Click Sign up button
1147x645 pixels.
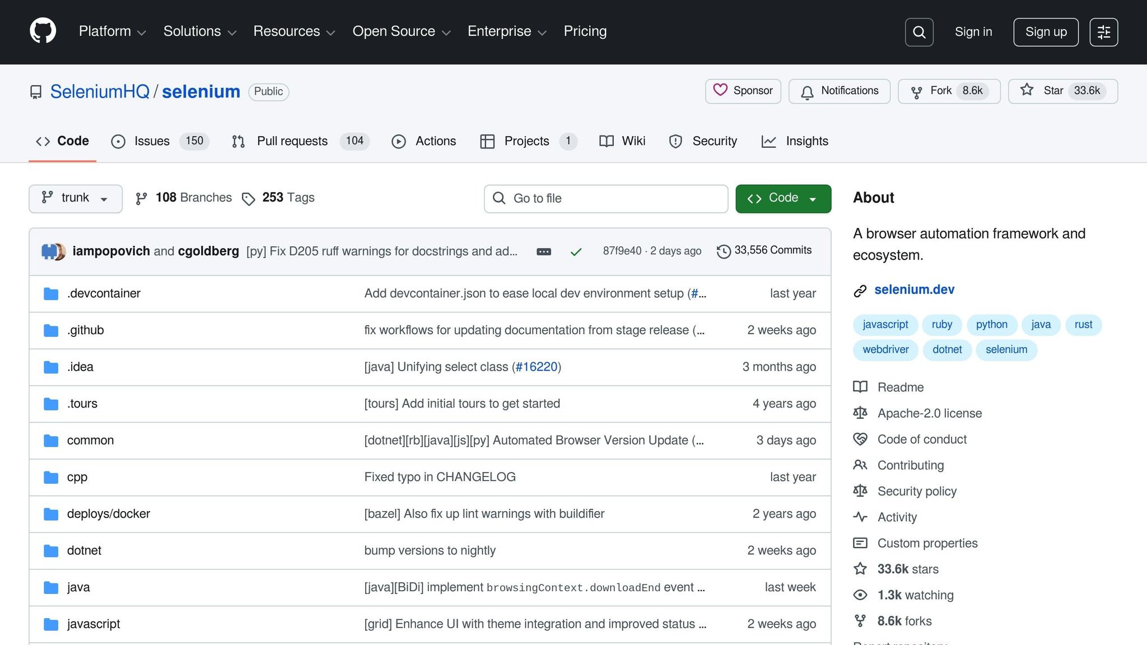pos(1046,32)
